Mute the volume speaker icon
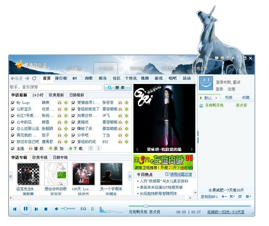This screenshot has width=269, height=226. (x=56, y=209)
